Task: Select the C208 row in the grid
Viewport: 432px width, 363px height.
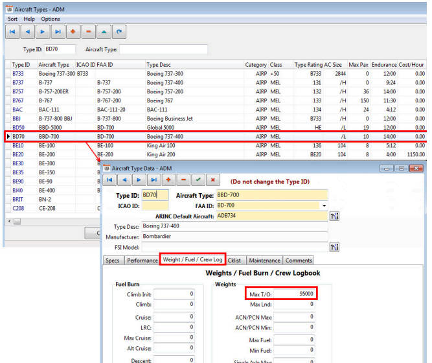Action: point(52,208)
